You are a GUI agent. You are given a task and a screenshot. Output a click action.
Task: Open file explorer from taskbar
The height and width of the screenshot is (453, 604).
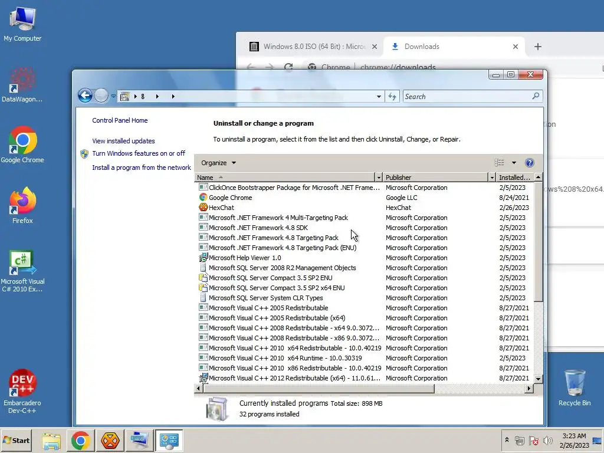point(51,440)
